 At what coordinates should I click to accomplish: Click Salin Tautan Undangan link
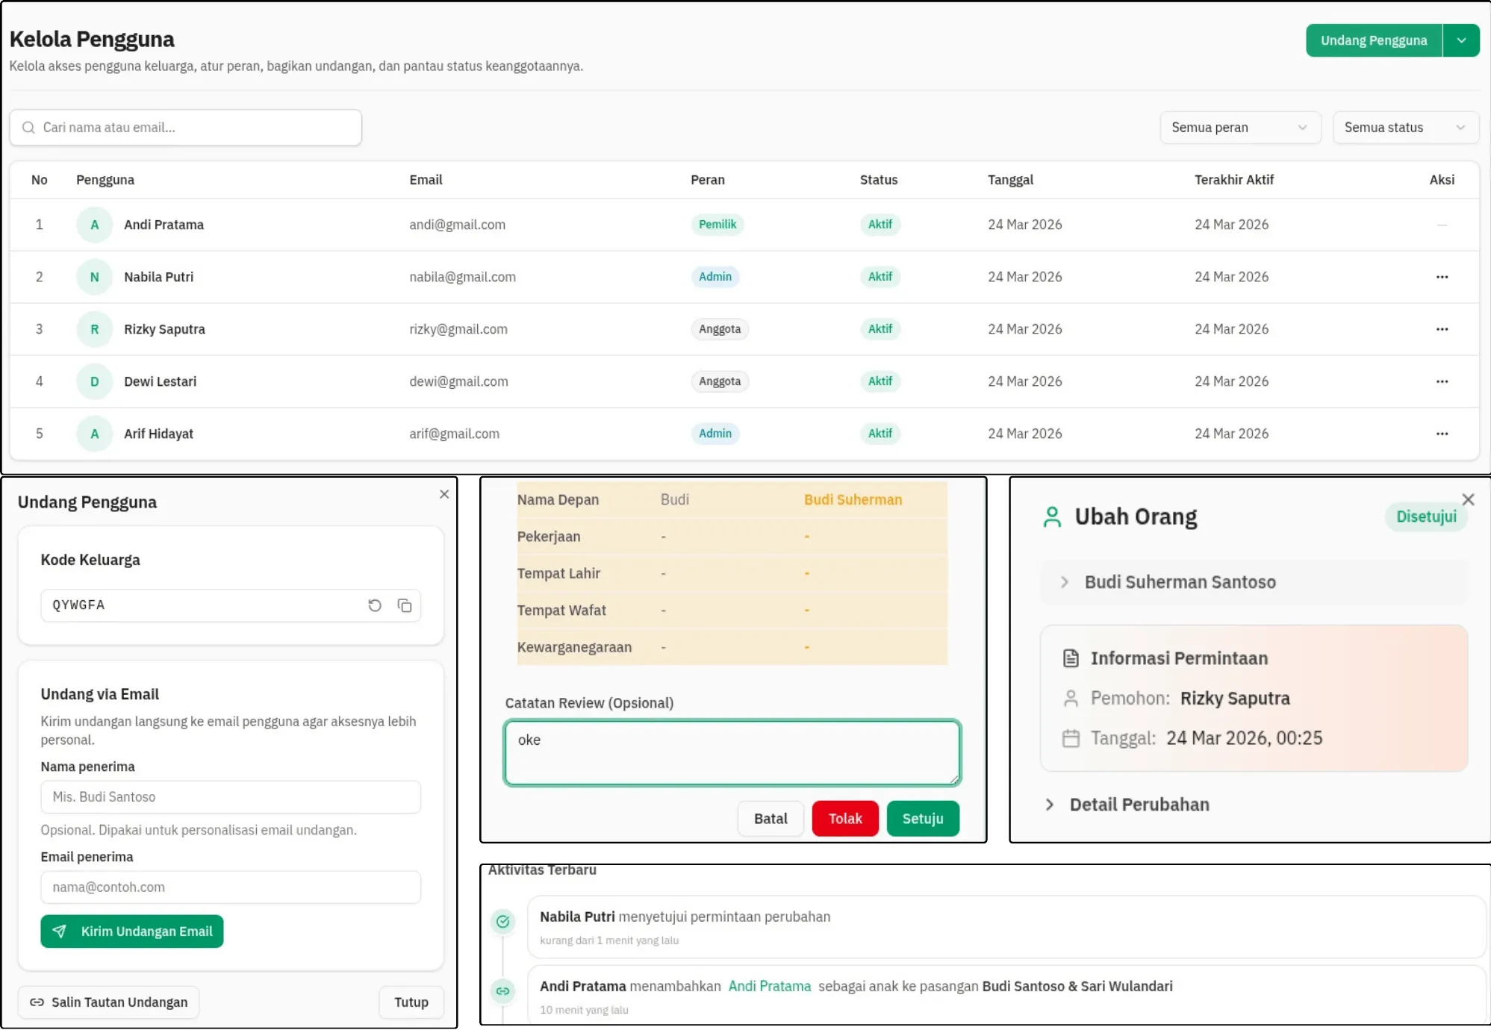108,1002
